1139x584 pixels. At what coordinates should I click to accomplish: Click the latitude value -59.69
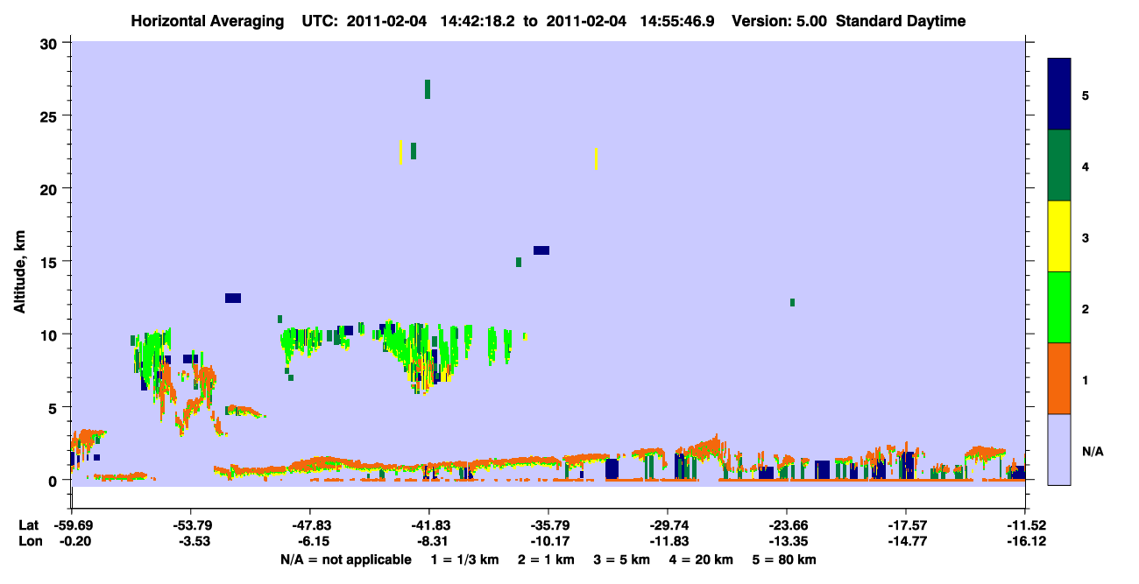[71, 525]
